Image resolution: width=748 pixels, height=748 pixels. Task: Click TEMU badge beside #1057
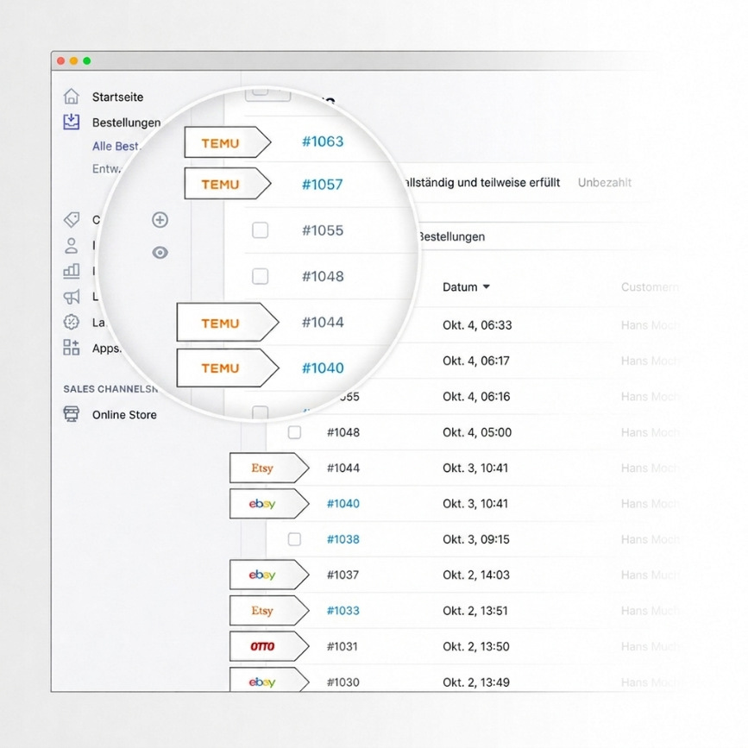(x=228, y=184)
